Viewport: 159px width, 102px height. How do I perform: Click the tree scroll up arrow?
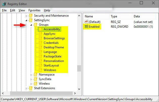click(79, 16)
